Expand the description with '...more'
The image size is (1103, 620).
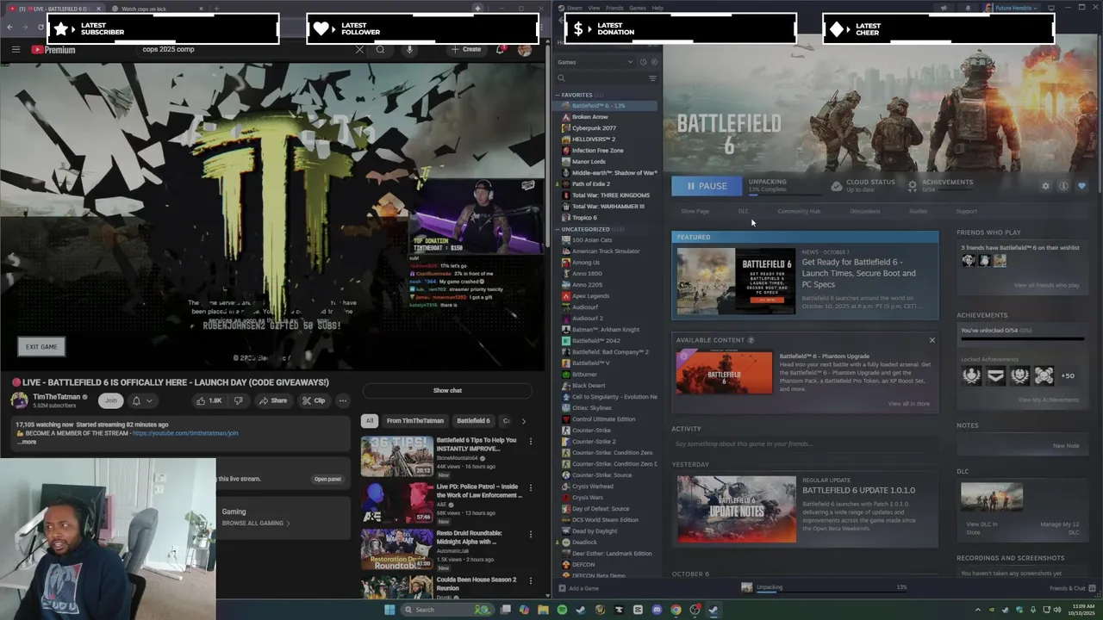click(27, 442)
